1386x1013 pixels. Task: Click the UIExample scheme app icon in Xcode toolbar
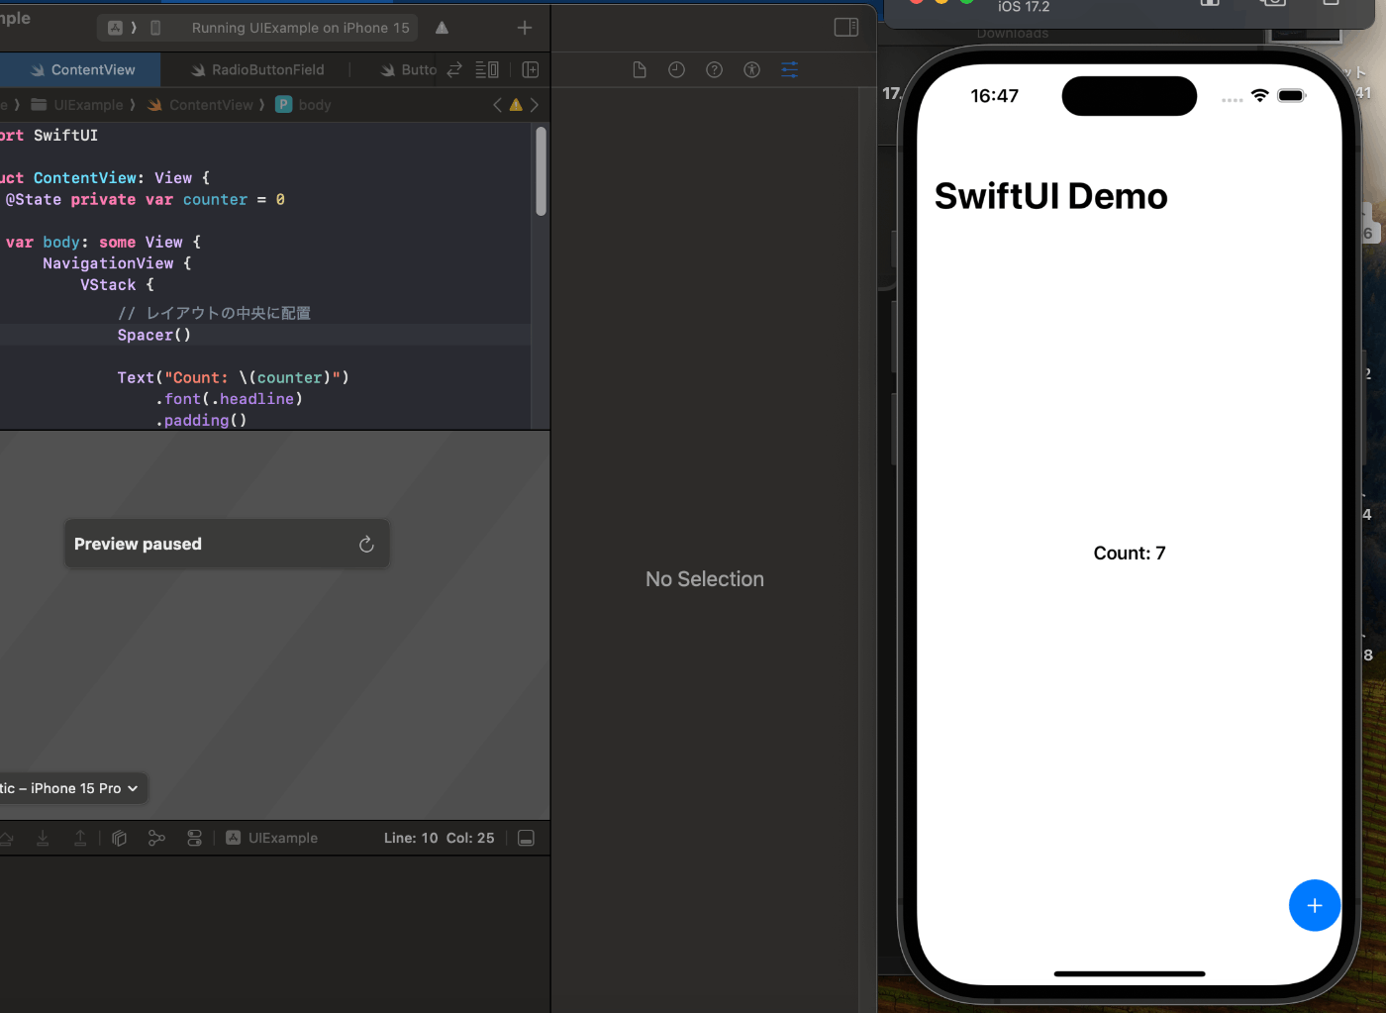point(116,28)
